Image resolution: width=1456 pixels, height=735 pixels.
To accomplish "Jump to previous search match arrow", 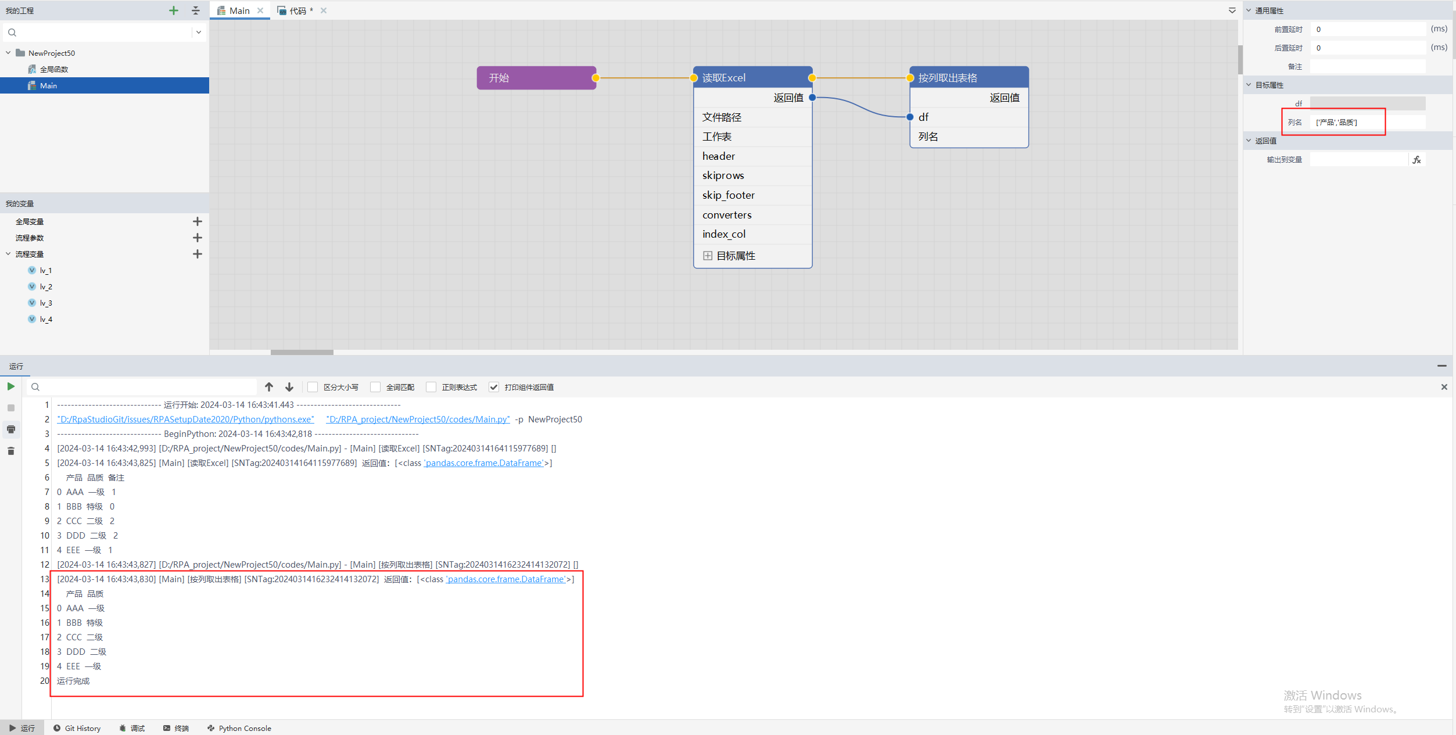I will (x=269, y=387).
